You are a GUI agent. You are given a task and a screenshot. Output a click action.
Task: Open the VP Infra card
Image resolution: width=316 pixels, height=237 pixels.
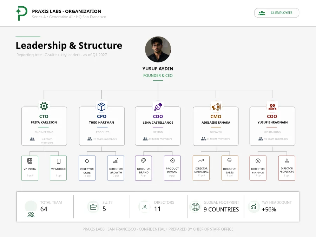click(30, 168)
